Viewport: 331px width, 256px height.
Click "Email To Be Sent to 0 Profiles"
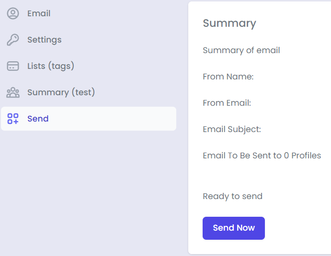click(262, 156)
